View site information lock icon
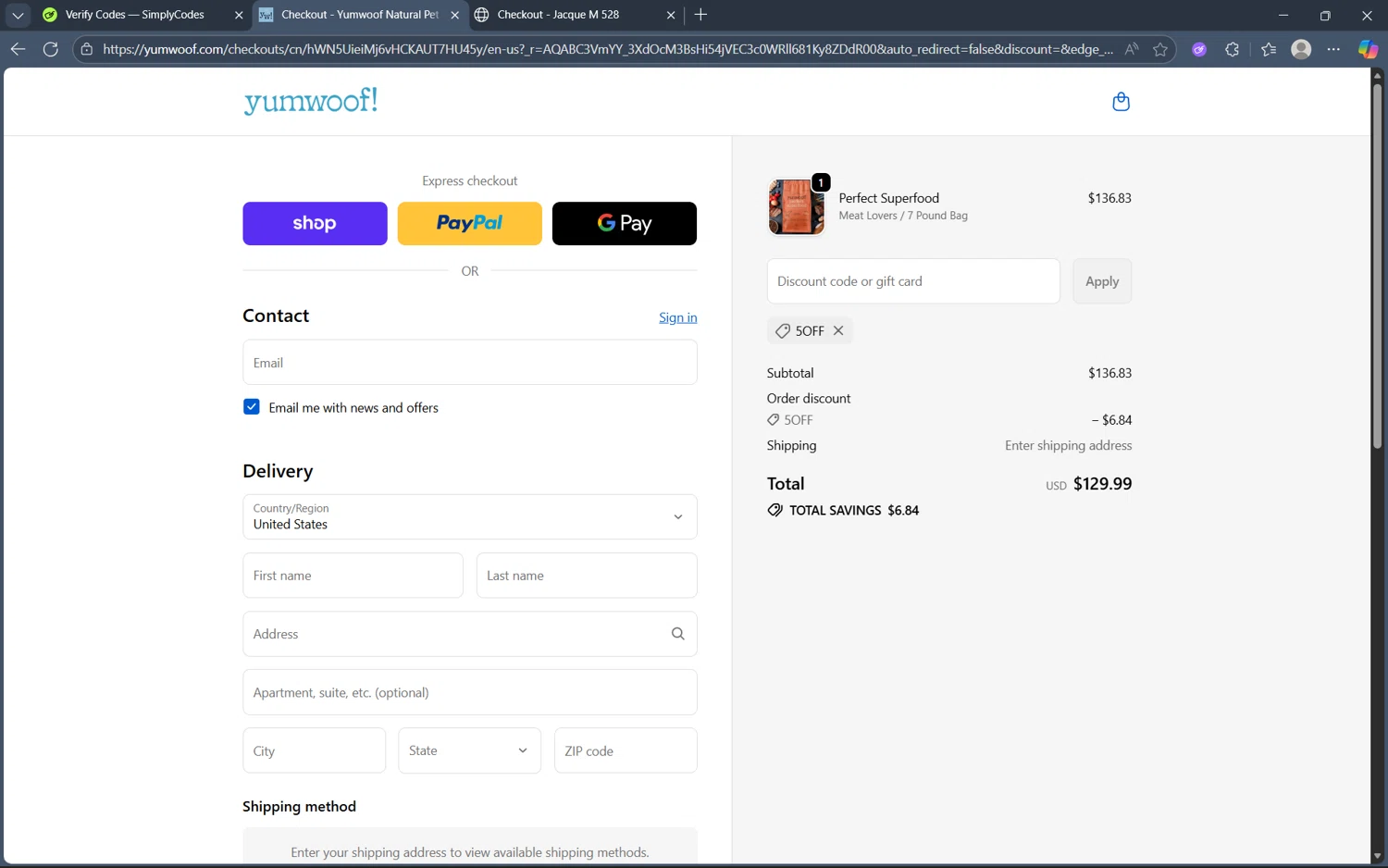The image size is (1388, 868). tap(87, 49)
